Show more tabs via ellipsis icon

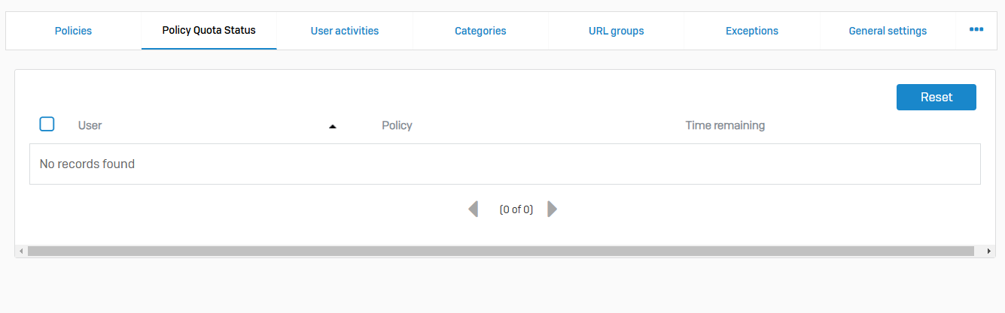coord(976,29)
